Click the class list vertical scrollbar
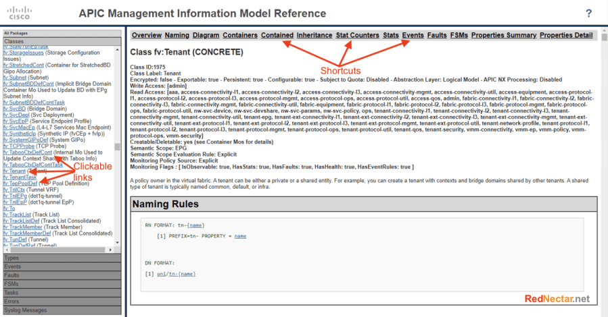The width and height of the screenshot is (608, 317). pyautogui.click(x=118, y=146)
